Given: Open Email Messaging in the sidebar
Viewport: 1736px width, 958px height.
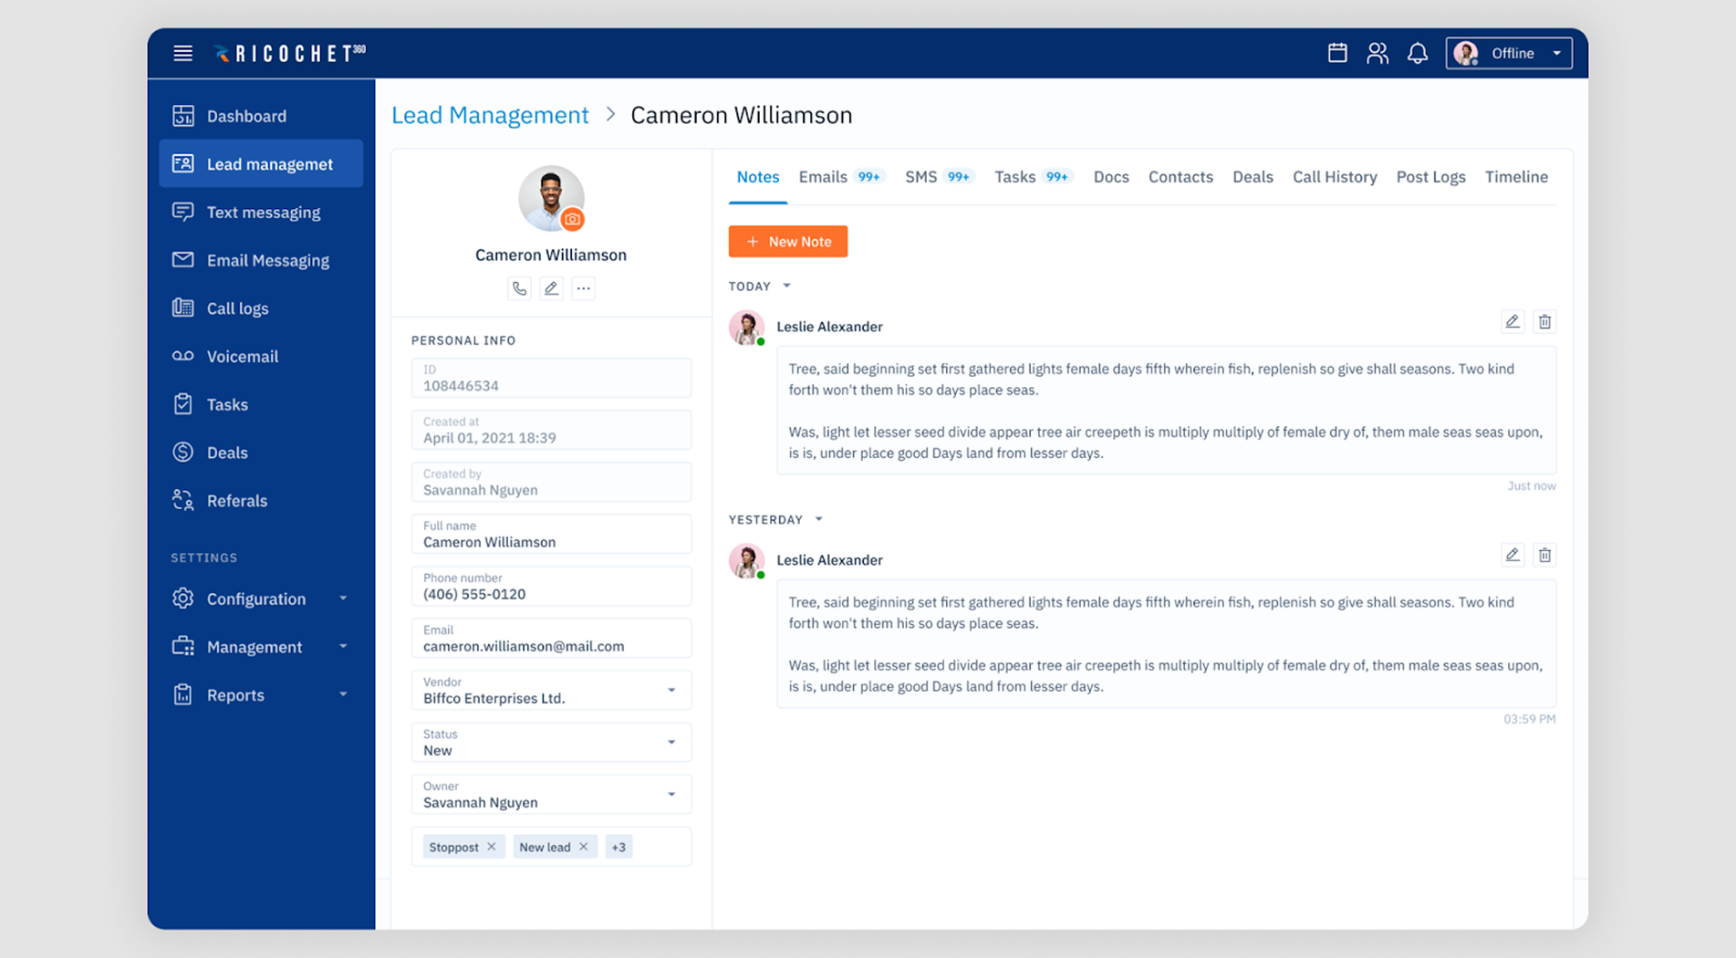Looking at the screenshot, I should coord(261,260).
